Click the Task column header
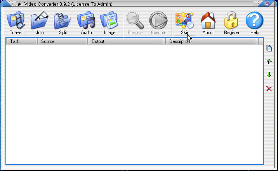278x171 pixels. [21, 41]
